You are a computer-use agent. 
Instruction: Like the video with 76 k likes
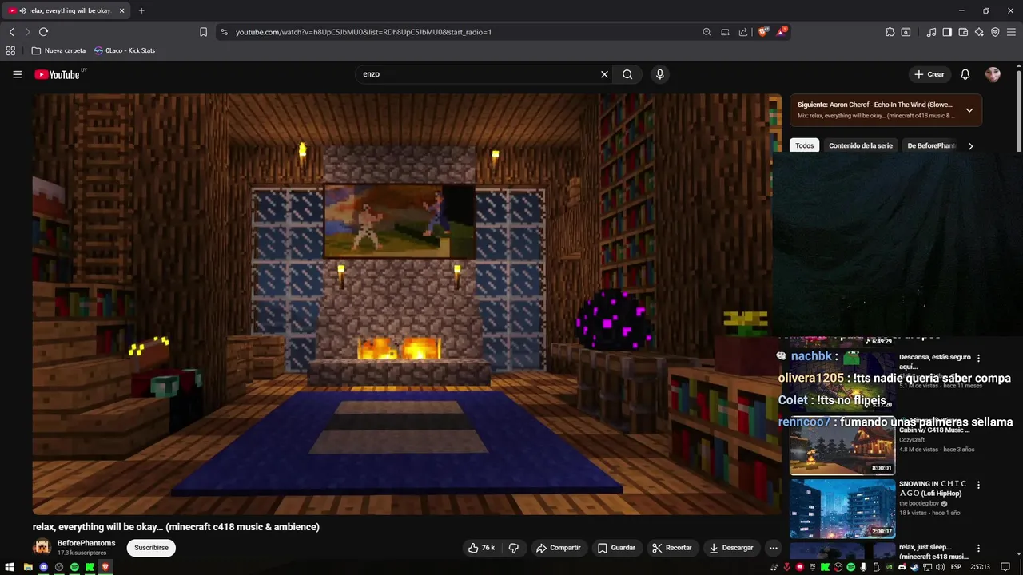coord(481,548)
